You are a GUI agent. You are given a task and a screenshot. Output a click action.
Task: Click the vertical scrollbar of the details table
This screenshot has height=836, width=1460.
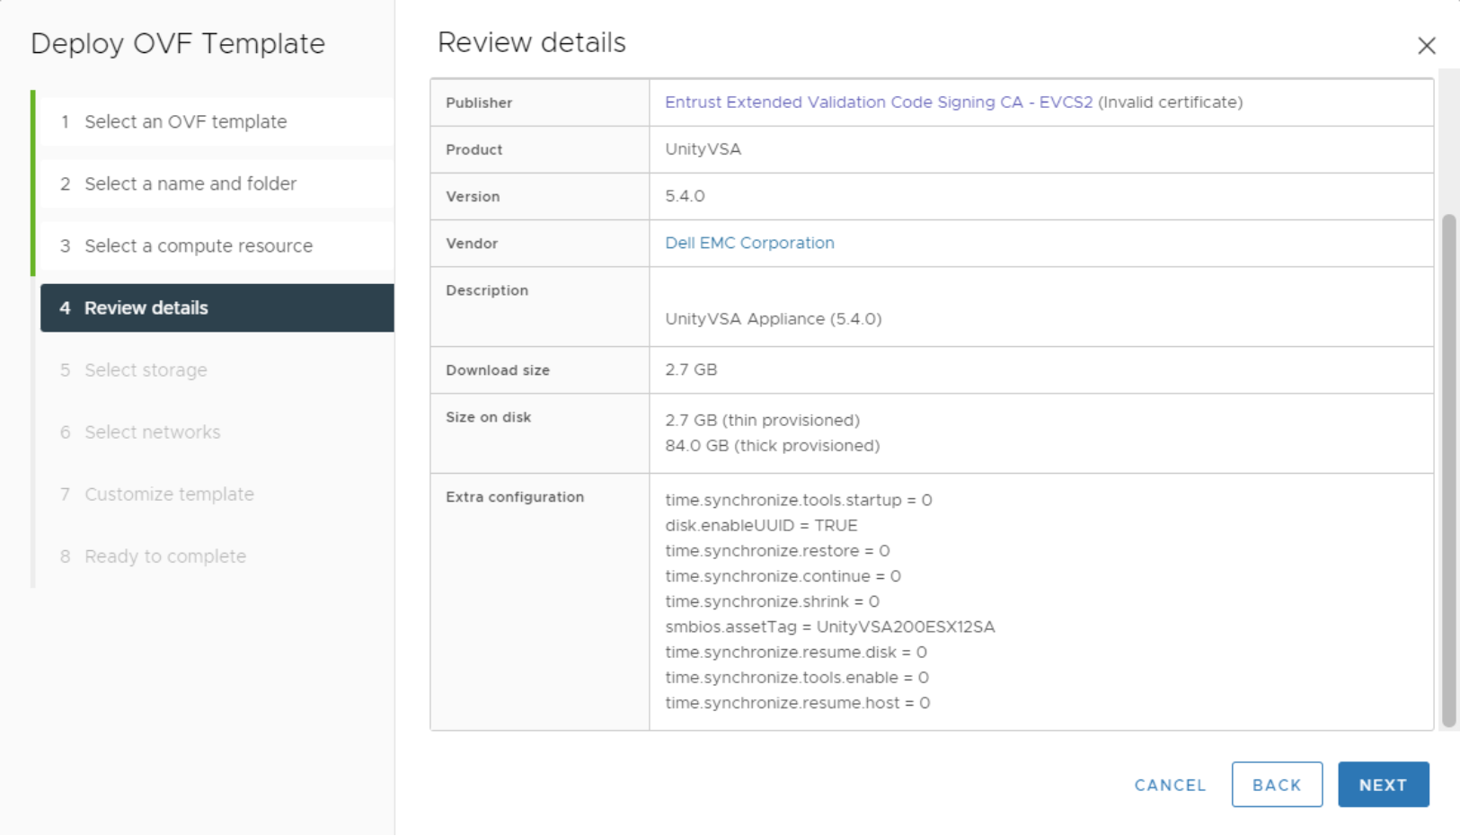click(1448, 470)
